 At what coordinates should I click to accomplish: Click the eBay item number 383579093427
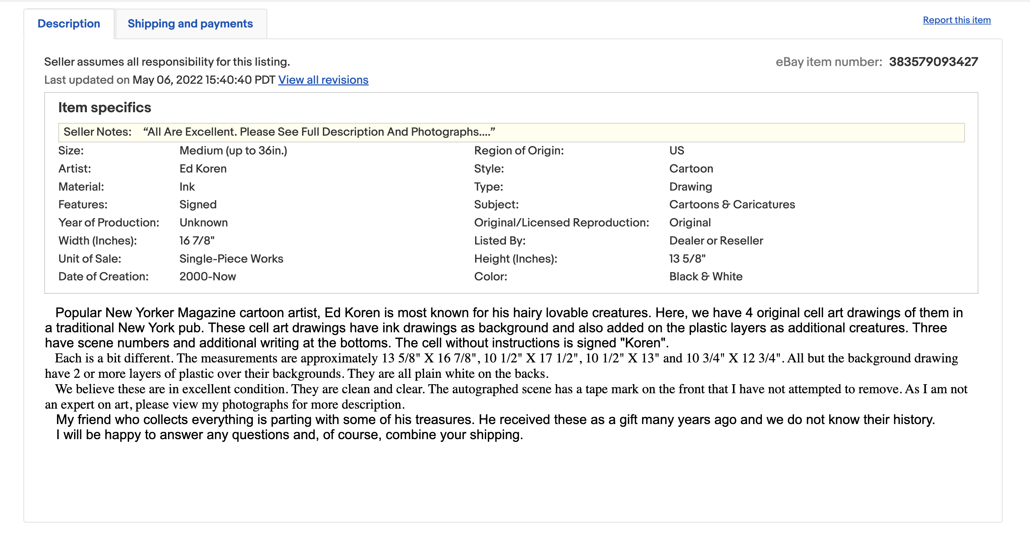933,62
